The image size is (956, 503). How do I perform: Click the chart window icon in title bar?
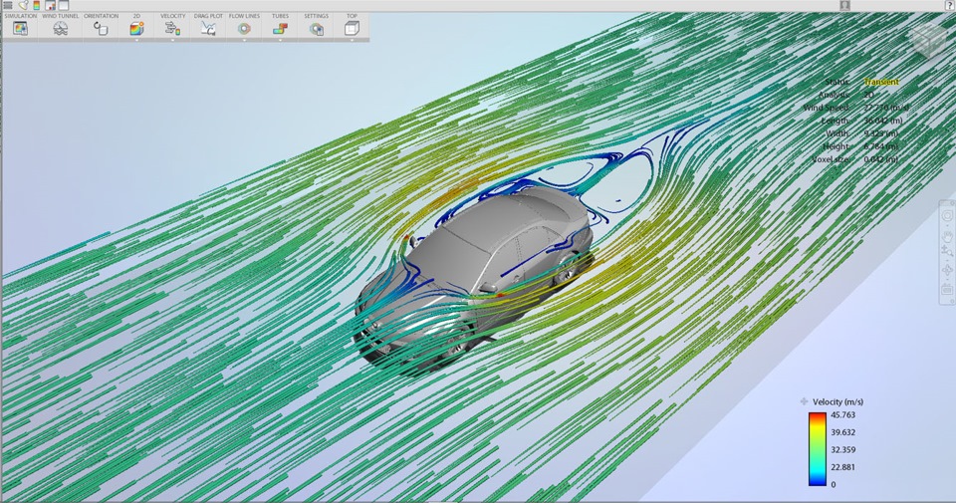(x=51, y=5)
